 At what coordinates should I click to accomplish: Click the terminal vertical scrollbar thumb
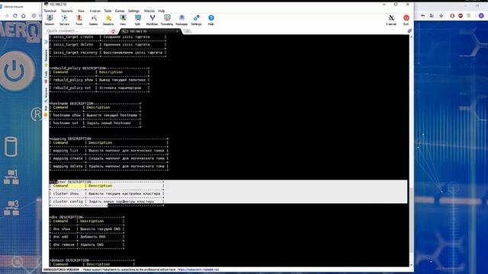click(412, 220)
